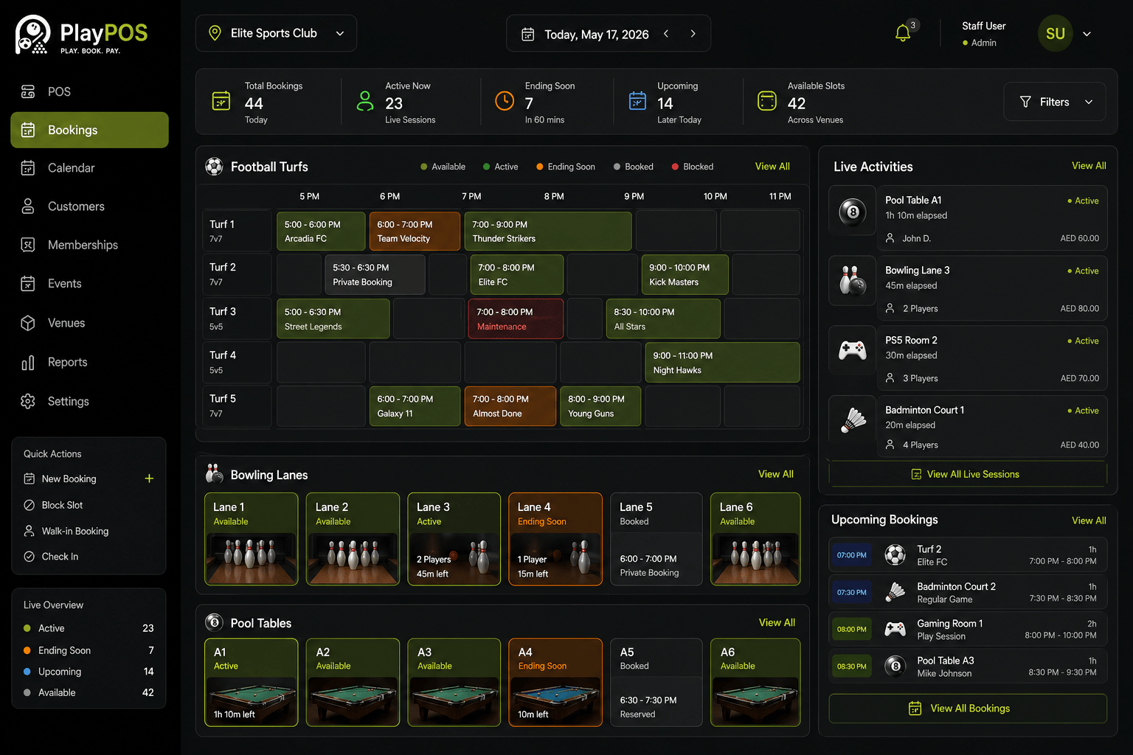Open the Elite Sports Club venue dropdown
The image size is (1133, 755).
(x=276, y=33)
